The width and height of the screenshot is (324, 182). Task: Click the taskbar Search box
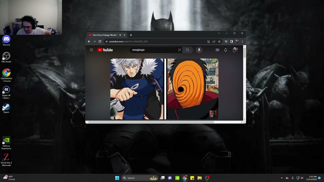click(x=140, y=178)
